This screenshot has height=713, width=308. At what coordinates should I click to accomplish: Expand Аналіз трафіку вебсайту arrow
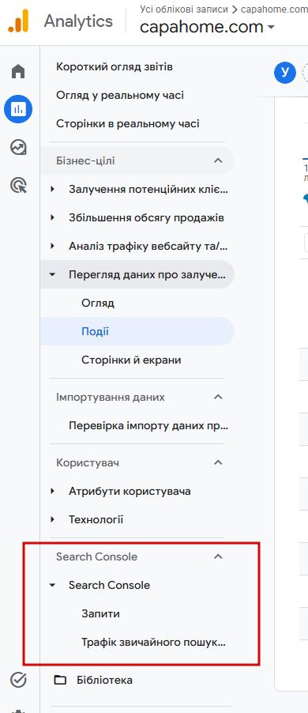click(53, 246)
